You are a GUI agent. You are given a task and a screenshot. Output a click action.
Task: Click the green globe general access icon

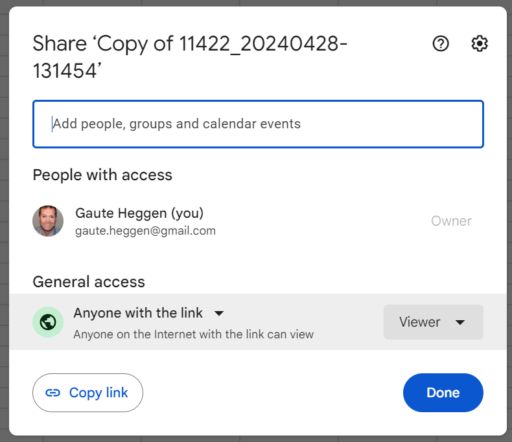pyautogui.click(x=48, y=322)
